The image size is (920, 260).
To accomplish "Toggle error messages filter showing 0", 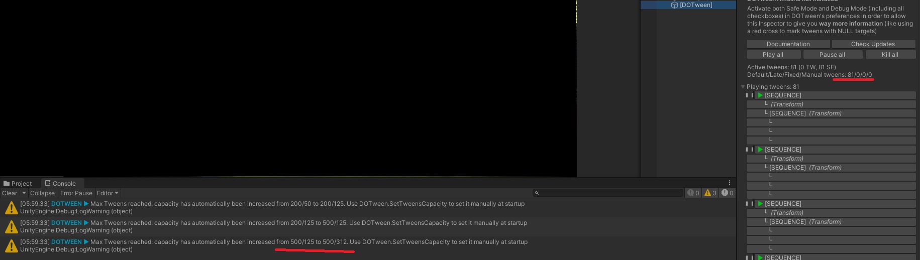I will point(727,193).
